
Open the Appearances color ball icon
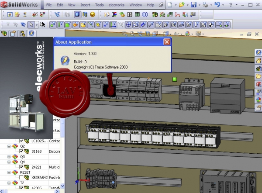point(259,100)
